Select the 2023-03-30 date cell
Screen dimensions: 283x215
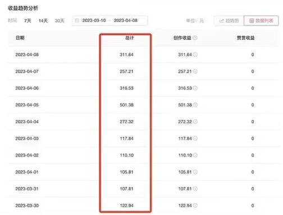click(x=27, y=205)
